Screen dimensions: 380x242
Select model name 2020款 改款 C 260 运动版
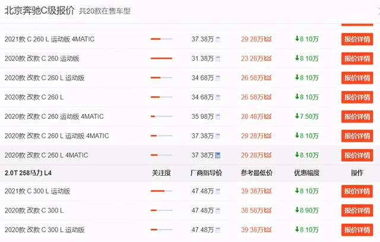tap(42, 58)
